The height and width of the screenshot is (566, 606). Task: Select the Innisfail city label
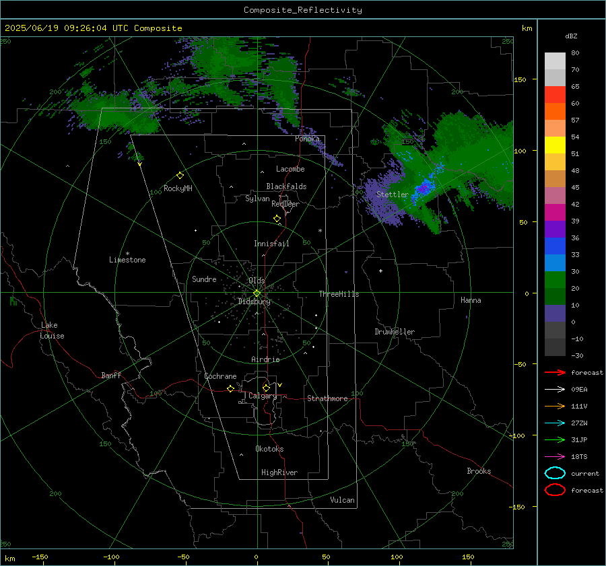pos(271,244)
